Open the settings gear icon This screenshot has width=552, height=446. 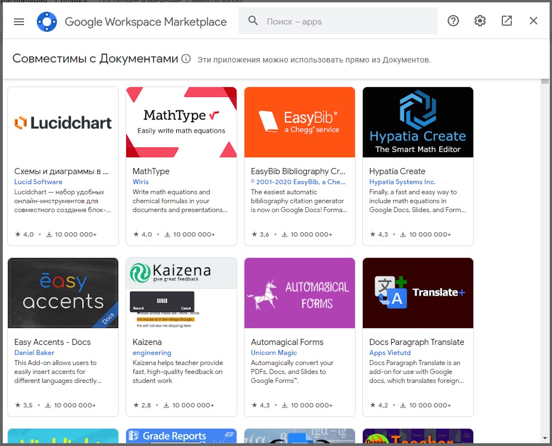coord(480,21)
